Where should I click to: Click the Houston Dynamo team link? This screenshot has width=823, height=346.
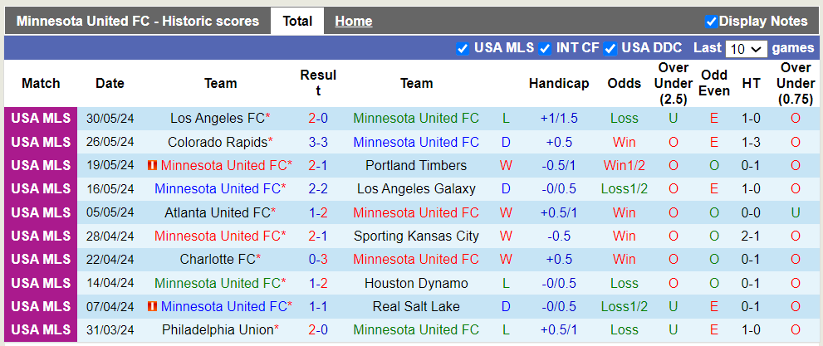point(416,283)
